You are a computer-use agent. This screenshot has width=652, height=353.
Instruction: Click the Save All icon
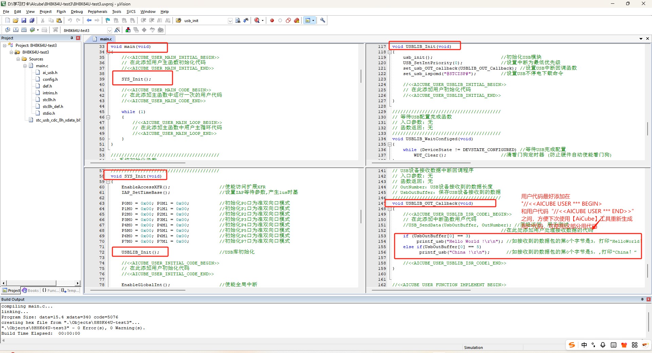(32, 20)
